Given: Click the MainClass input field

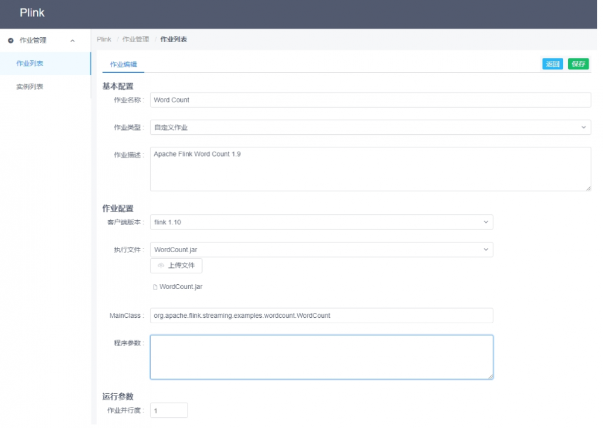Looking at the screenshot, I should point(321,315).
